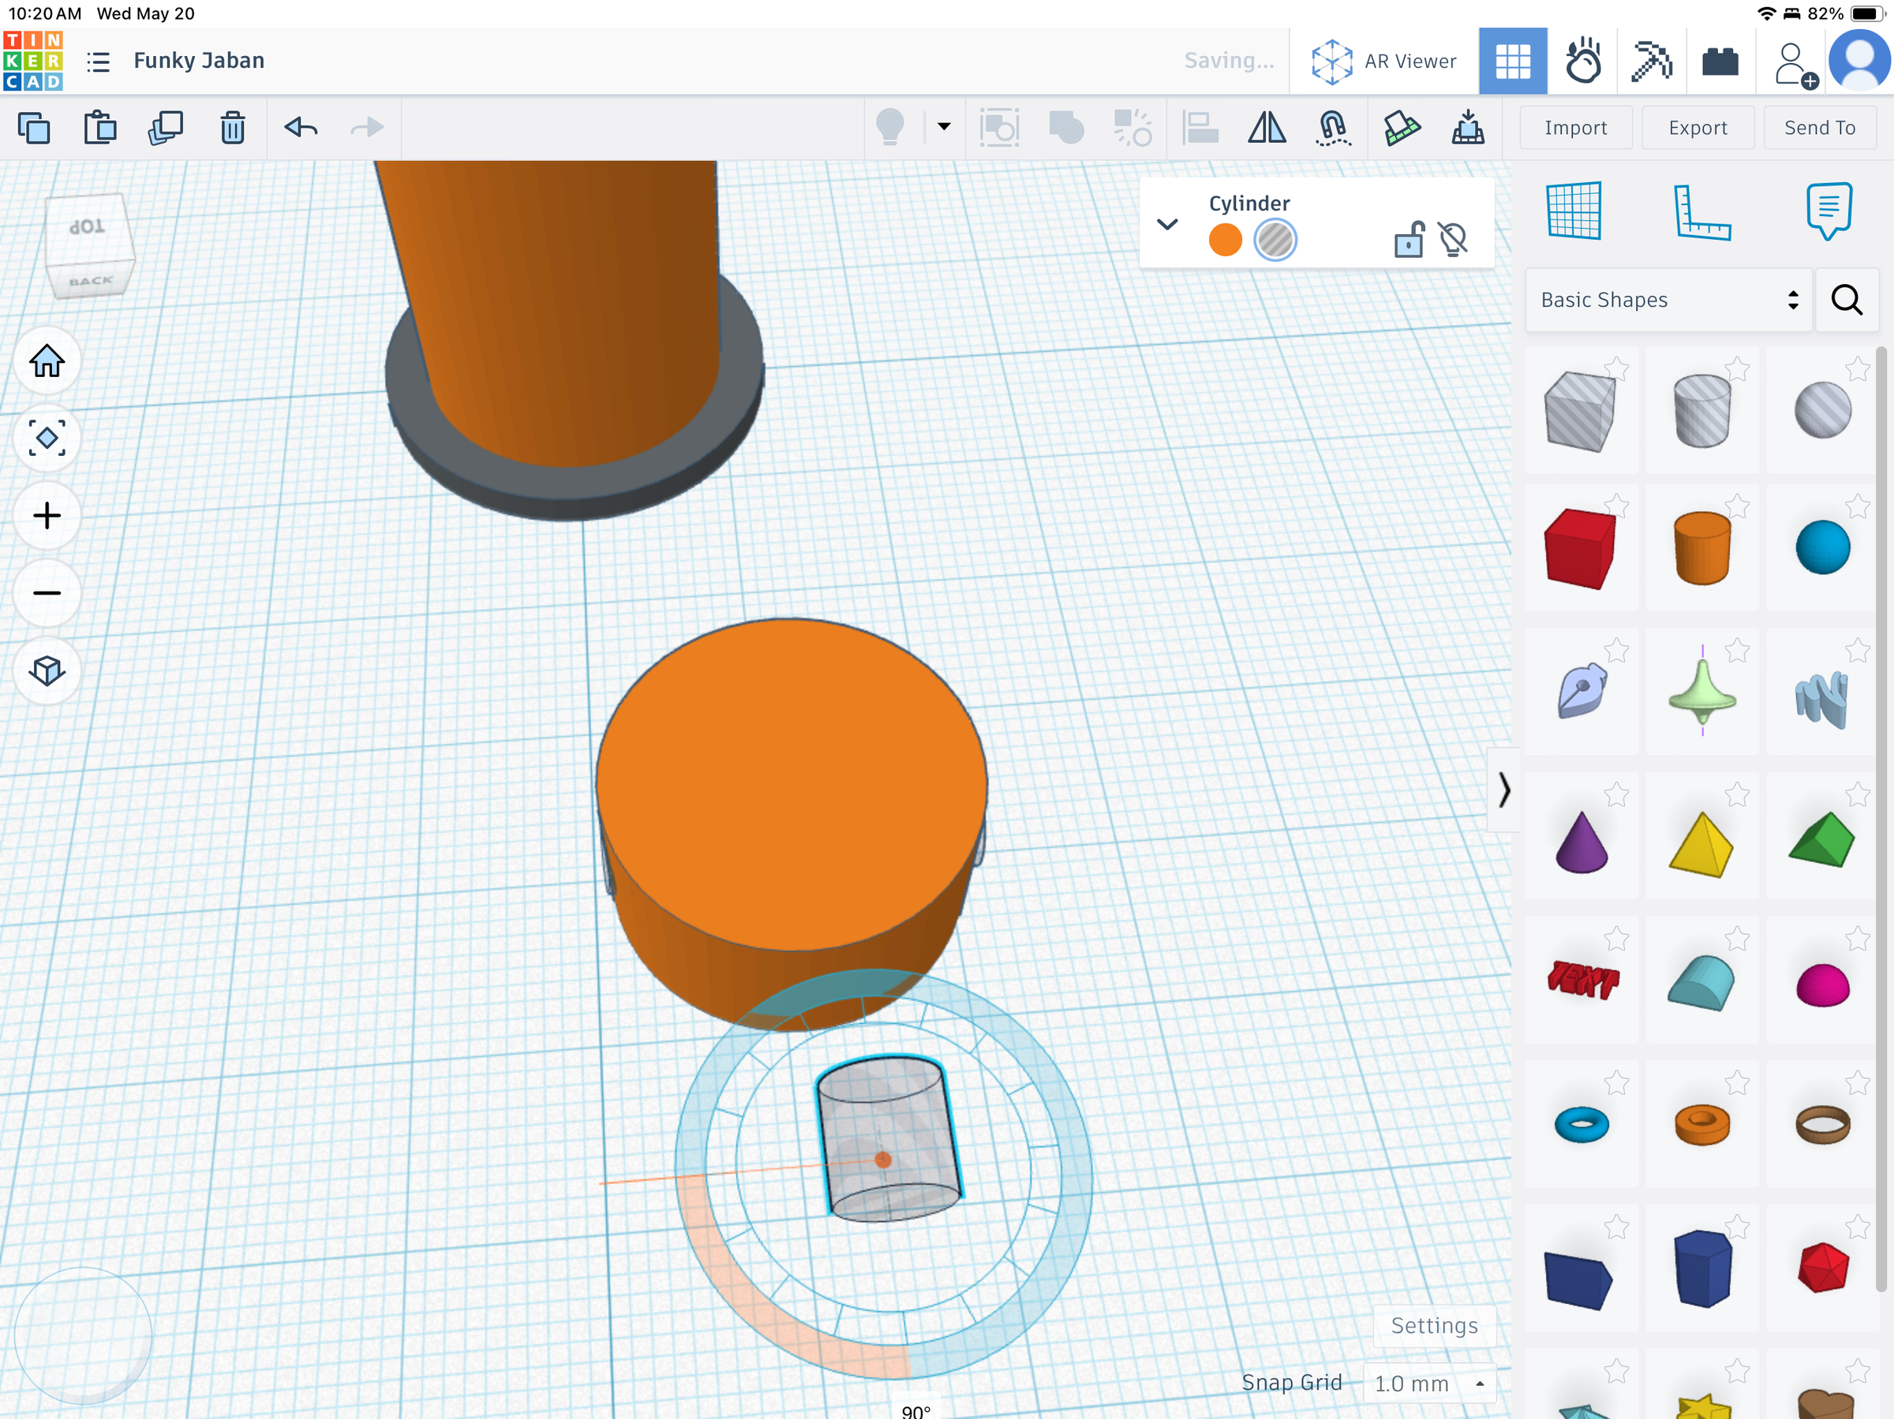
Task: Add an orange Cylinder shape
Action: pos(1702,549)
